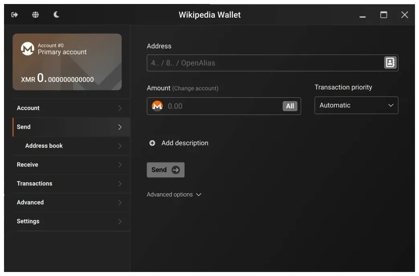The width and height of the screenshot is (419, 276).
Task: Open the Transactions section
Action: pyautogui.click(x=35, y=183)
